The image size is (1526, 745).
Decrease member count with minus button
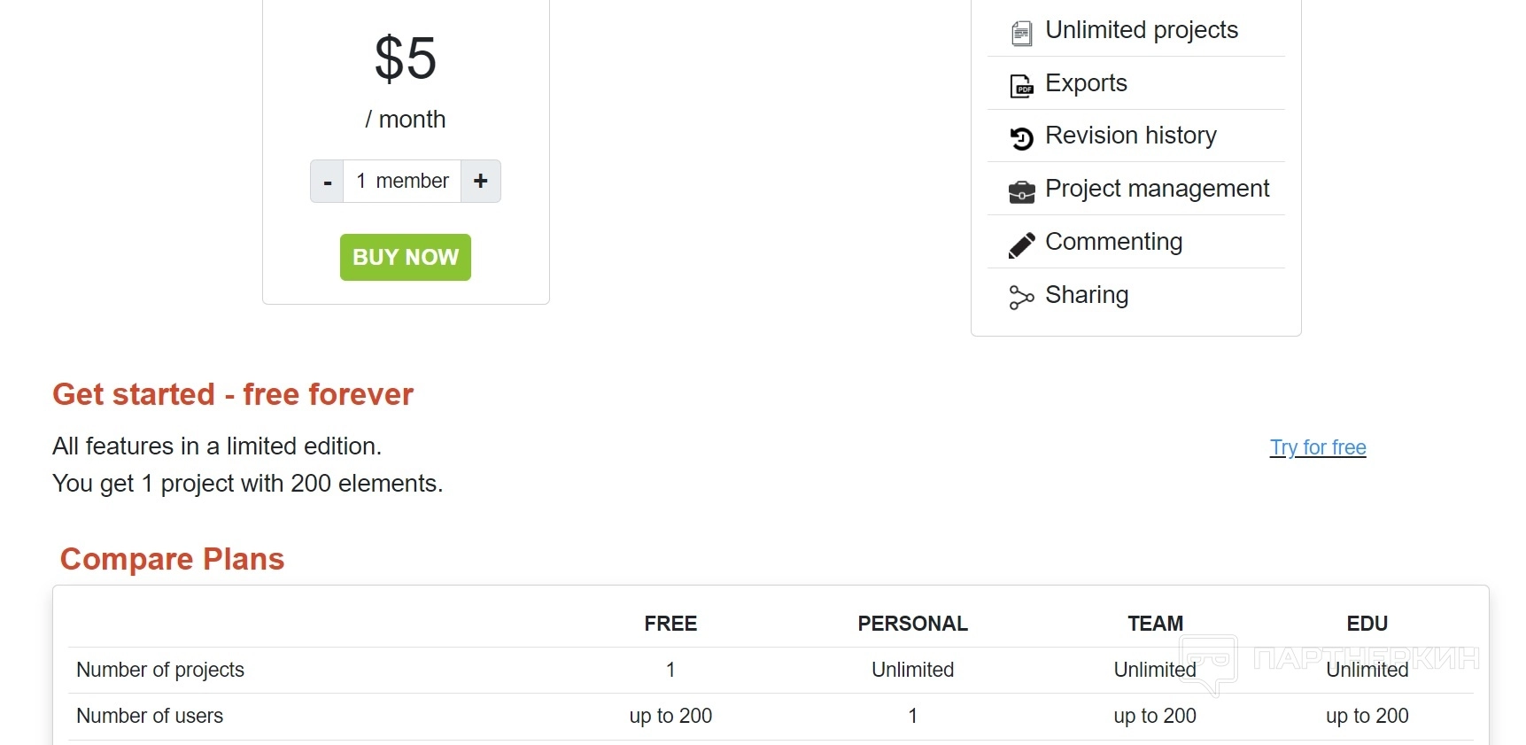pos(328,182)
